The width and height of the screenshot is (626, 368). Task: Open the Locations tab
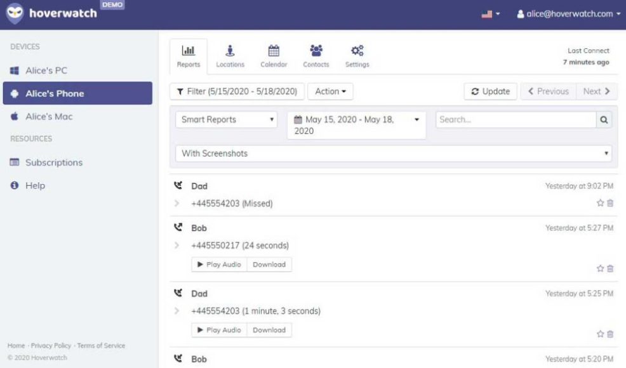pos(230,56)
